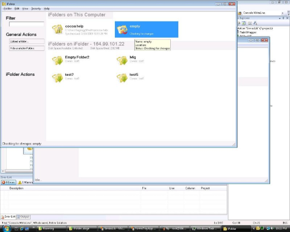290x232 pixels.
Task: Close the Solution Explorer panel
Action: 287,18
